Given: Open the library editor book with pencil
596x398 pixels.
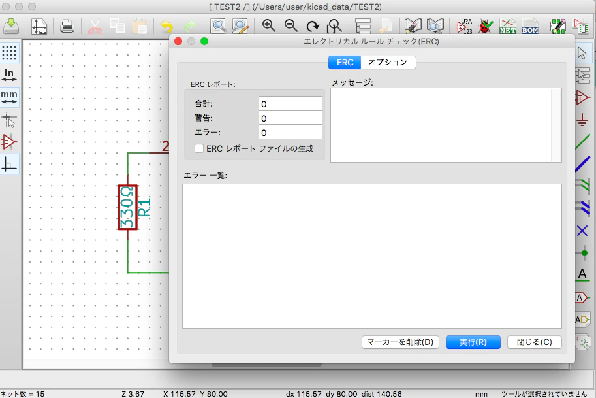Looking at the screenshot, I should (413, 26).
